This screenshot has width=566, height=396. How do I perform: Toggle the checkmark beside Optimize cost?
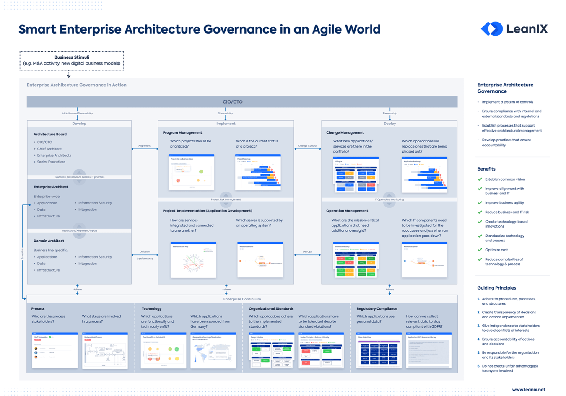click(480, 250)
